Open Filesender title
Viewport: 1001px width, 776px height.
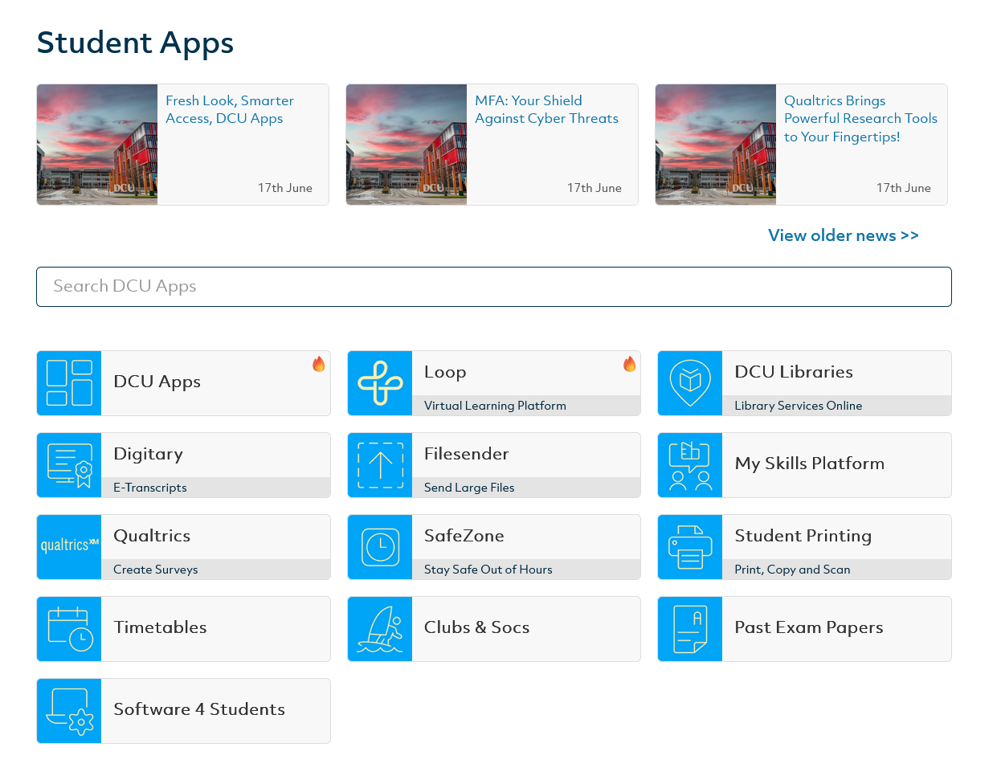click(x=467, y=454)
